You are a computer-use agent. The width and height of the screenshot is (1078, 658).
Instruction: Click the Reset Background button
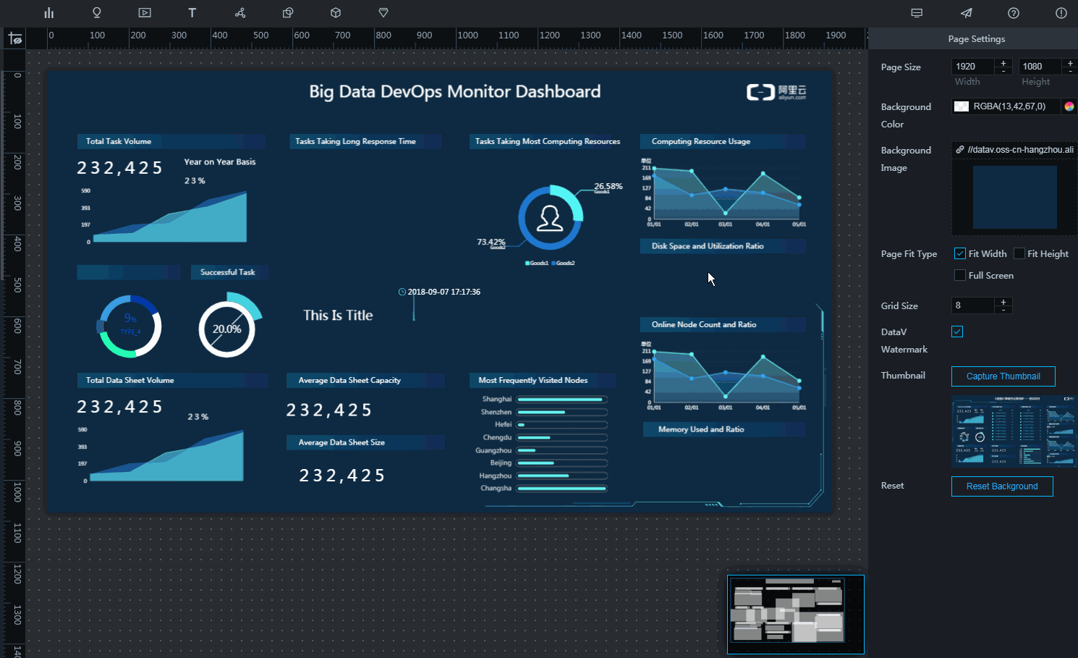point(1002,486)
